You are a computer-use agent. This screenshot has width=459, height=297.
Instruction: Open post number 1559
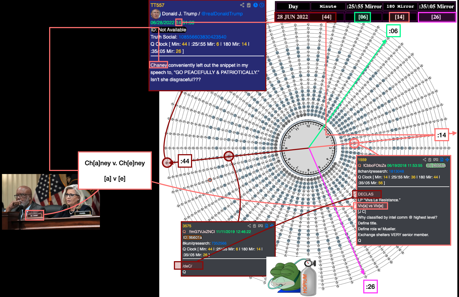[x=362, y=160]
